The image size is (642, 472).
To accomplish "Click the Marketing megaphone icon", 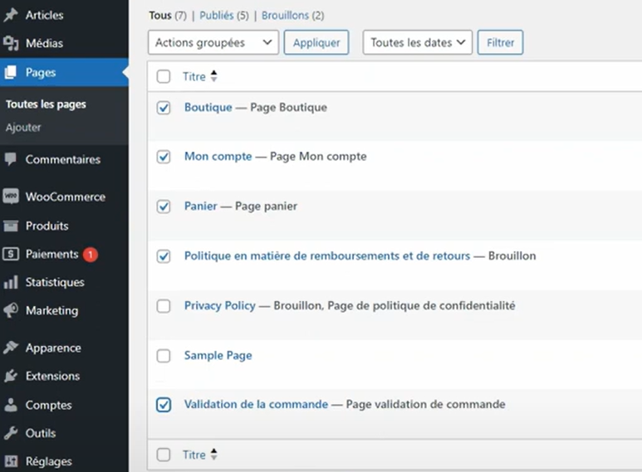I will coord(11,310).
